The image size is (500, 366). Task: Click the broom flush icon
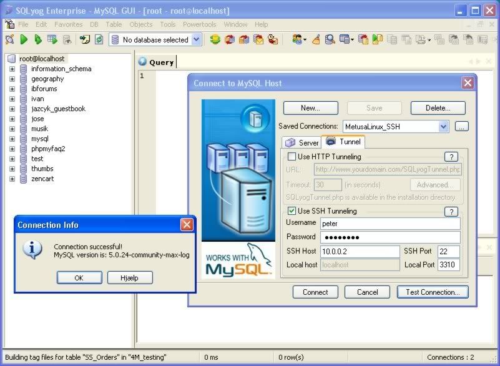(x=316, y=39)
